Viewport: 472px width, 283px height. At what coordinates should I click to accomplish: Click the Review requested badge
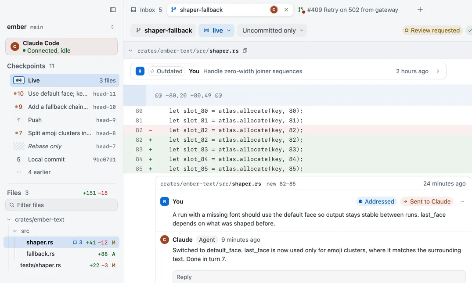click(x=432, y=30)
